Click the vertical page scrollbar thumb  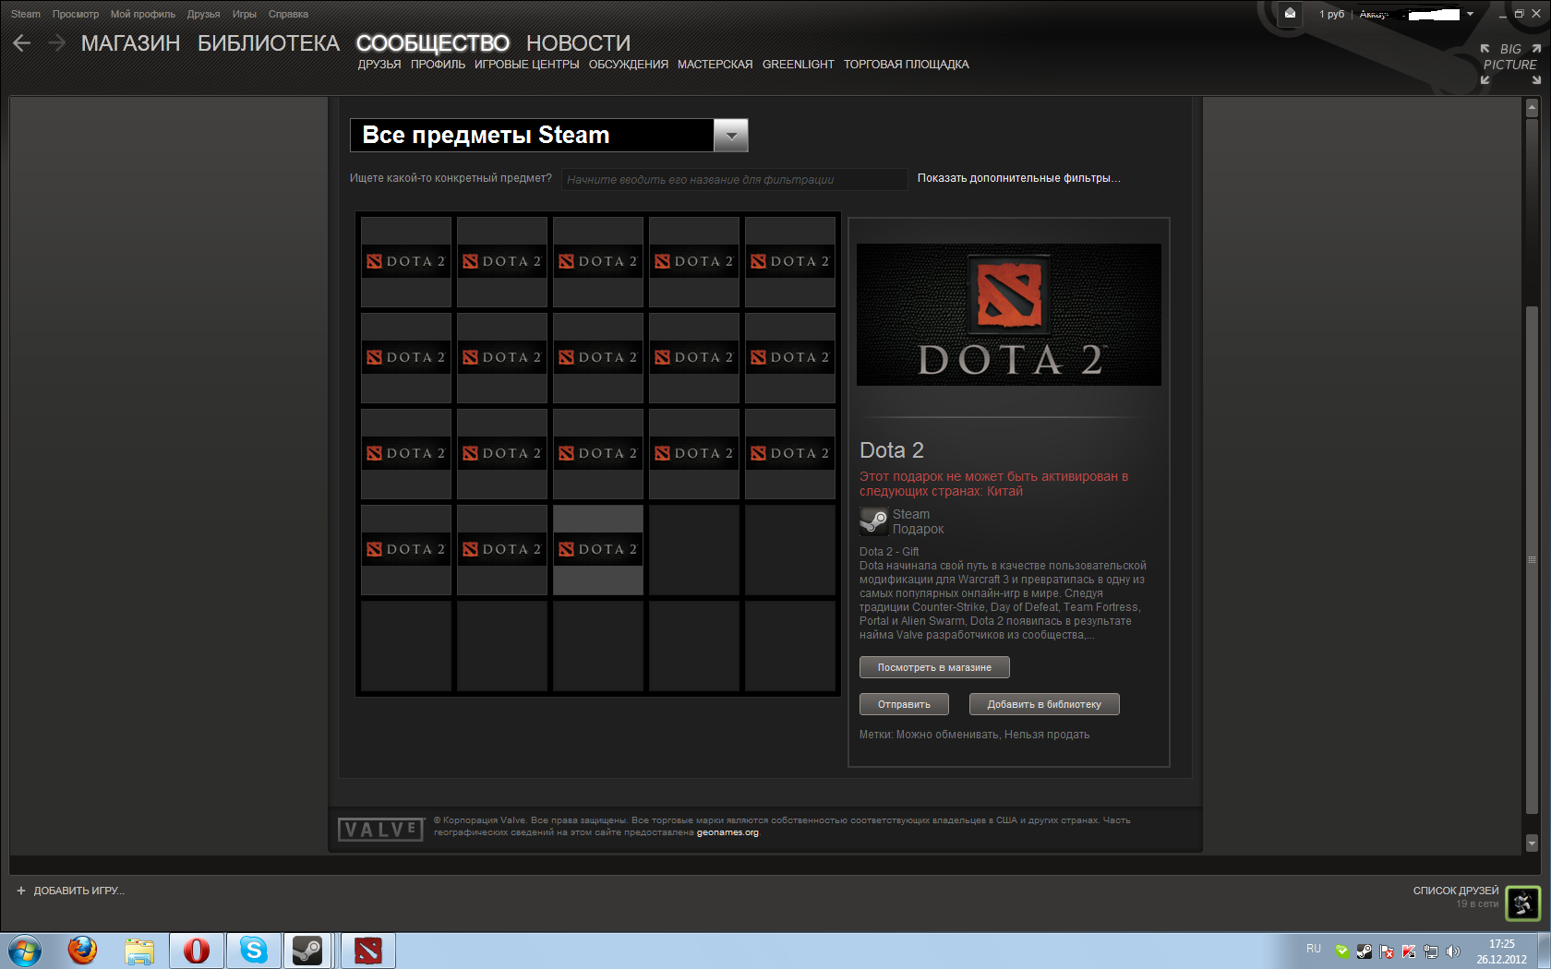[1532, 558]
